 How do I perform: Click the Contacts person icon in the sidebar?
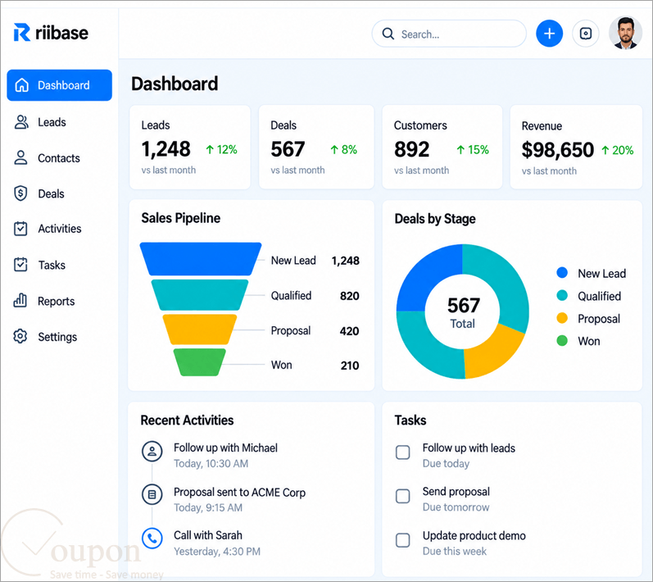coord(20,158)
